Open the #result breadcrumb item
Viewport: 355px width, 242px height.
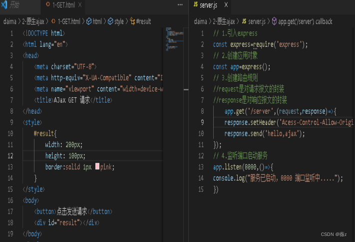143,21
